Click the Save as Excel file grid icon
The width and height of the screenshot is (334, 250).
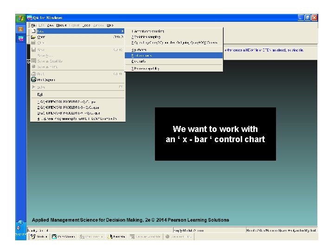[33, 61]
